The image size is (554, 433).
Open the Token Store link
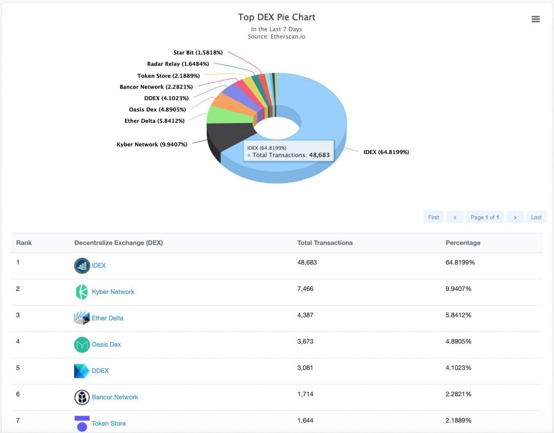click(x=109, y=423)
